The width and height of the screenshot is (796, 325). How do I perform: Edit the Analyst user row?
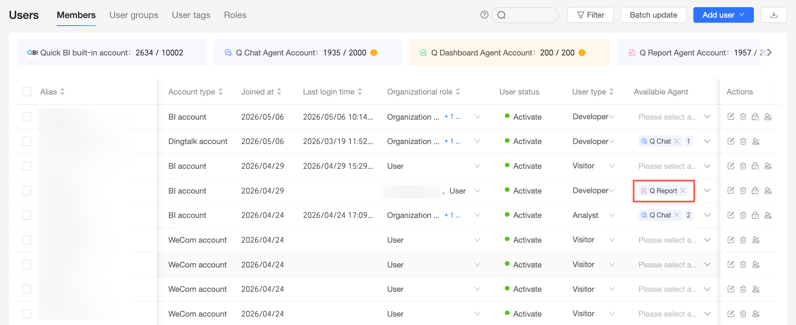tap(731, 215)
